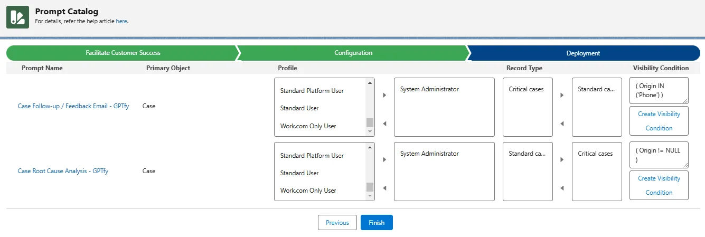Open the Configuration step

click(353, 53)
